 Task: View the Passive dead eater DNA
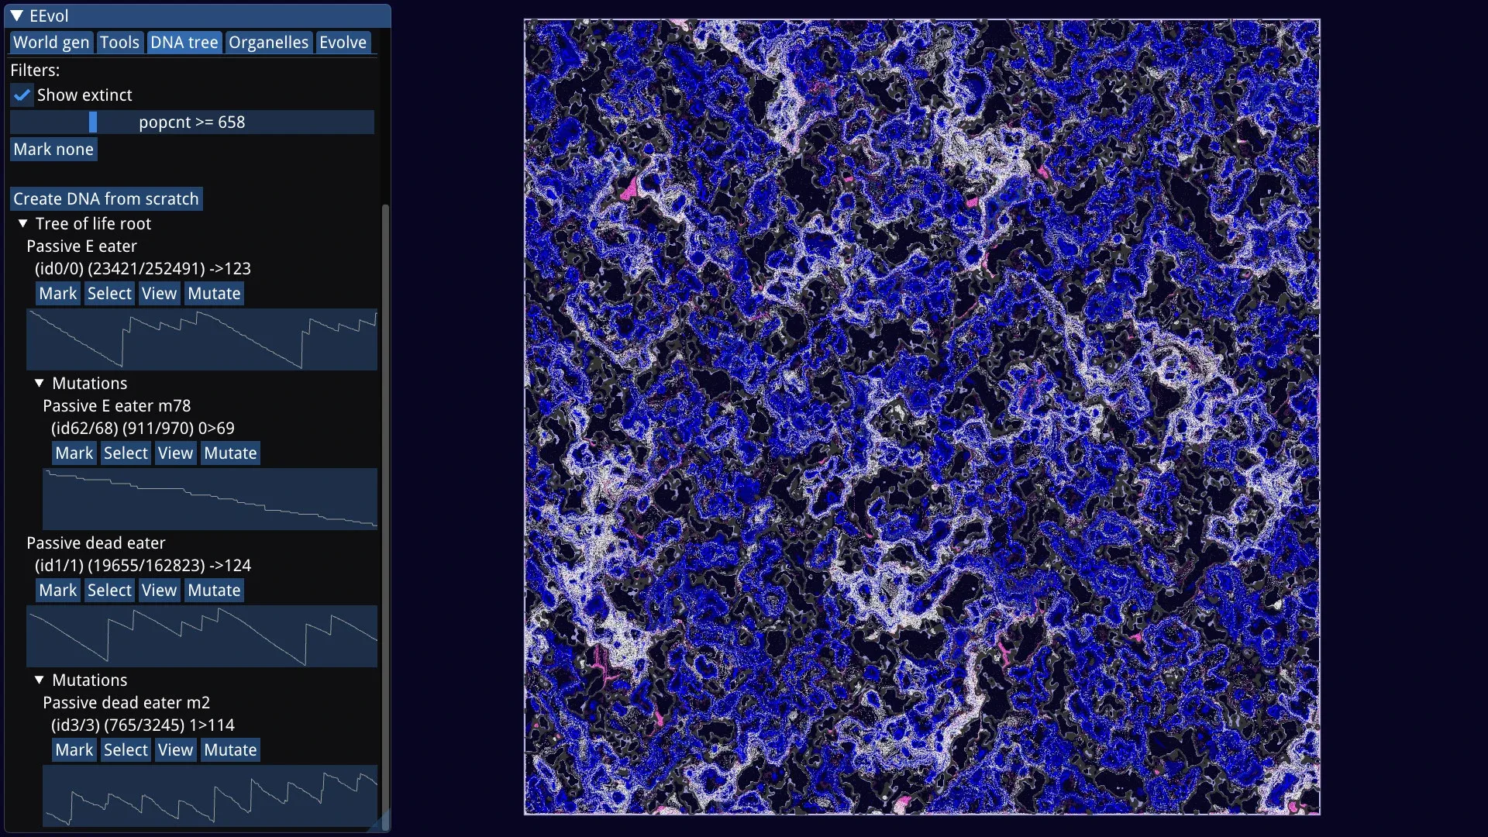tap(159, 591)
